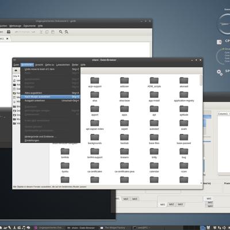Click the copy icon in gedit toolbar

pos(47,32)
